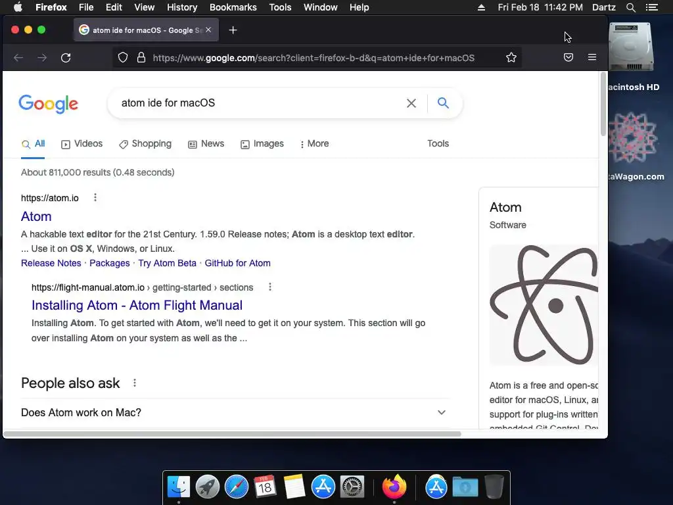
Task: Open System Preferences gear in Dock
Action: coord(352,487)
